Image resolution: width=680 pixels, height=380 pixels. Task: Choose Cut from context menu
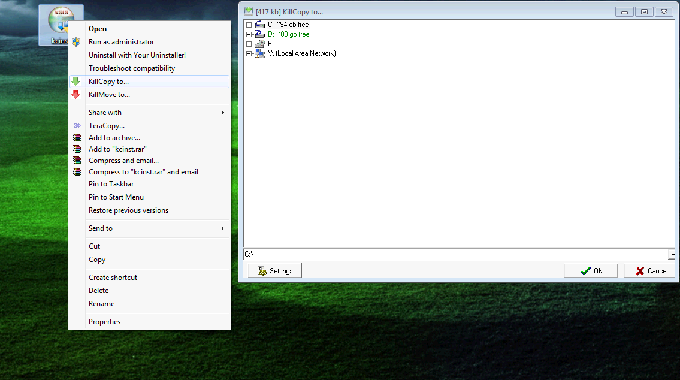pyautogui.click(x=150, y=246)
